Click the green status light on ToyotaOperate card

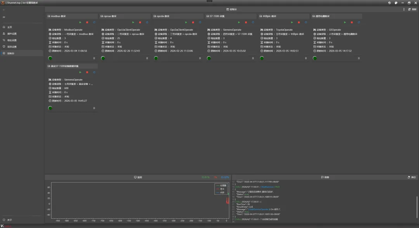pyautogui.click(x=261, y=58)
